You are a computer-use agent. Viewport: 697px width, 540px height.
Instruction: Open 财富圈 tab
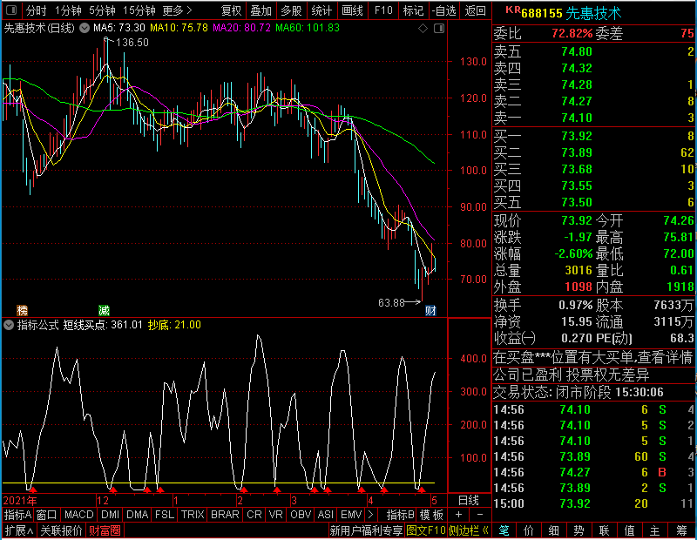(x=105, y=530)
